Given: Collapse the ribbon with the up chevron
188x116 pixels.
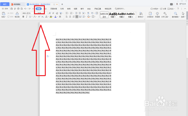Looking at the screenshot, I should [x=185, y=9].
